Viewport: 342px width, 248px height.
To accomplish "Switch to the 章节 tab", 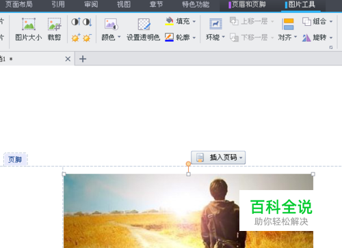I will [x=157, y=4].
